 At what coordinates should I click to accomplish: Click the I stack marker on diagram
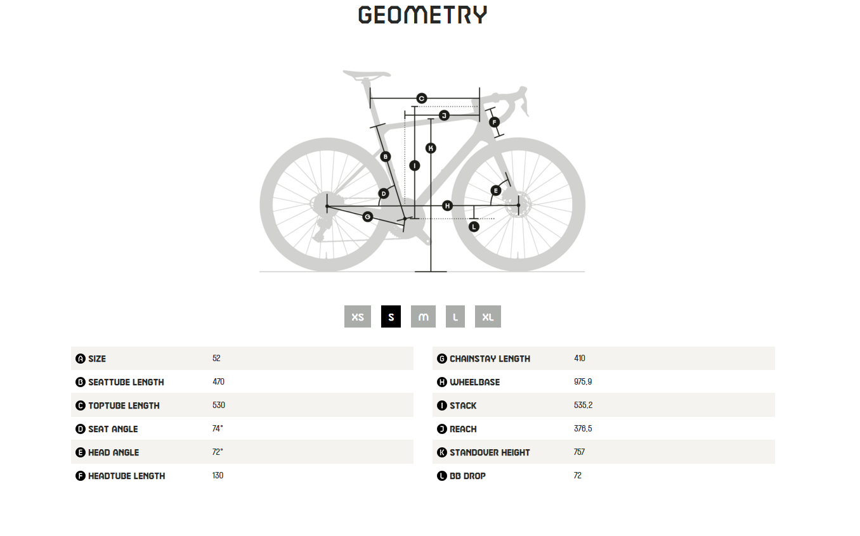click(x=415, y=165)
